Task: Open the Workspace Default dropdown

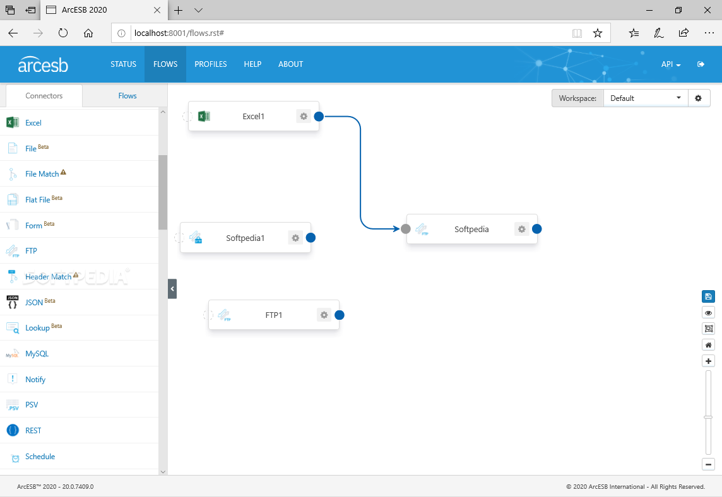Action: (x=646, y=98)
